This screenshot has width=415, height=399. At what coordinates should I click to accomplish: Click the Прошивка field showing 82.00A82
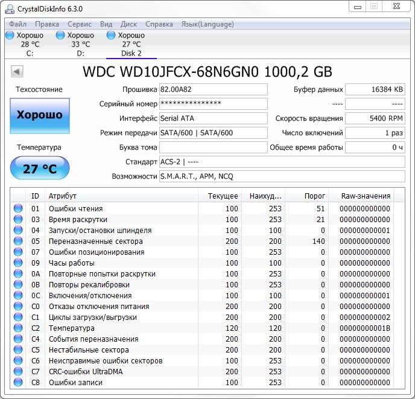(214, 89)
